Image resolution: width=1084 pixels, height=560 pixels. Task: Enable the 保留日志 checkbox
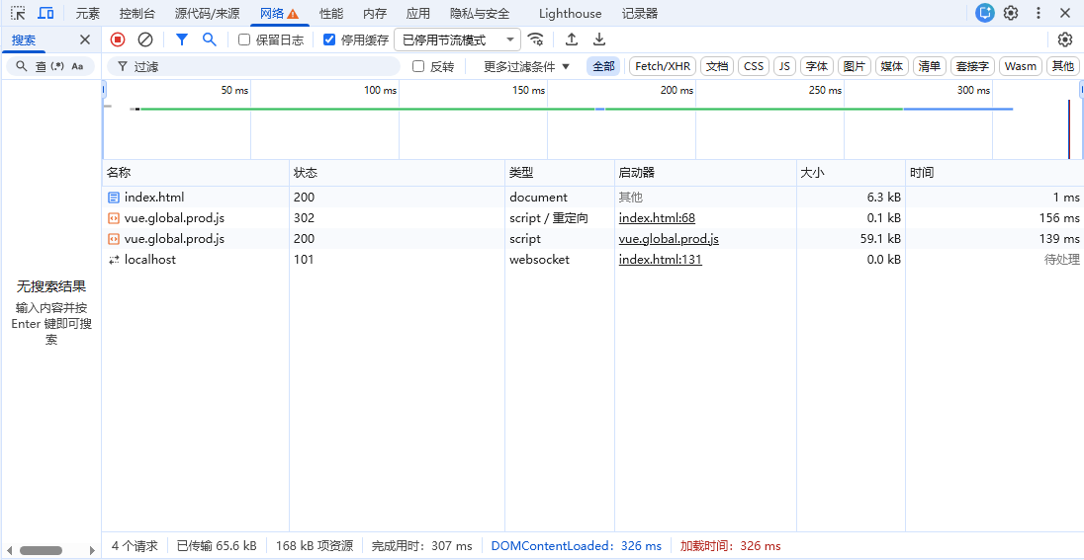click(245, 40)
